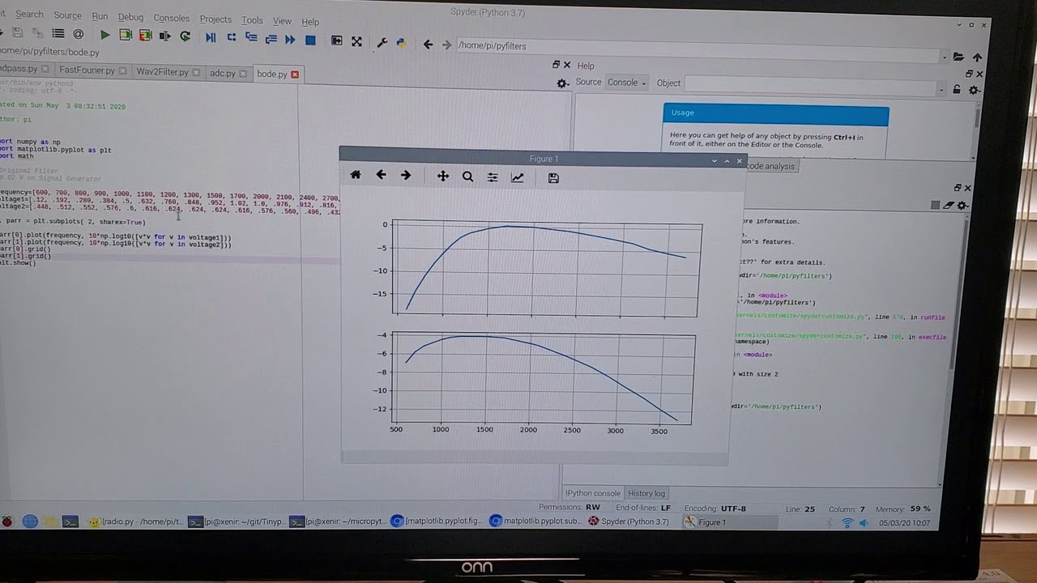This screenshot has width=1037, height=583.
Task: Open web browser globe in taskbar
Action: (30, 522)
